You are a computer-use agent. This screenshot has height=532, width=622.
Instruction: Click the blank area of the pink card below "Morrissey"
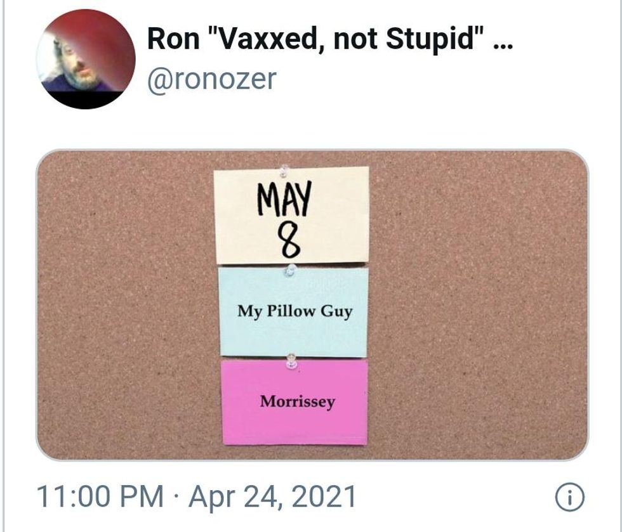295,427
